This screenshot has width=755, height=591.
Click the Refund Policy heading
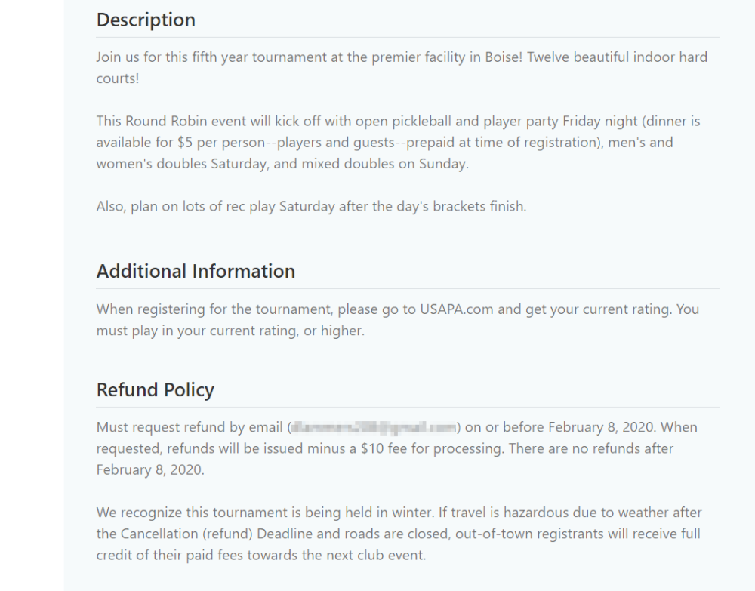coord(155,390)
